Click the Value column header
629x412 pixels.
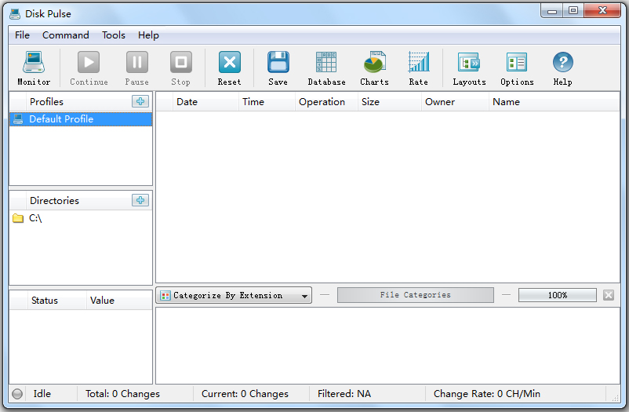coord(119,301)
